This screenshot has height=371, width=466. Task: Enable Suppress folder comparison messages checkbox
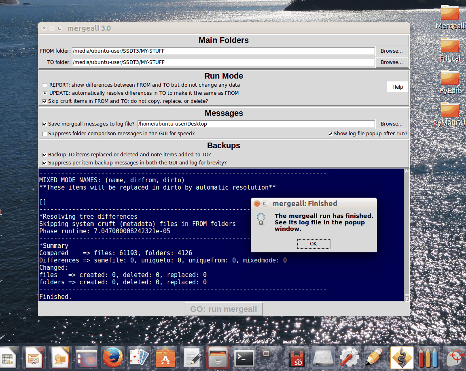(x=44, y=134)
